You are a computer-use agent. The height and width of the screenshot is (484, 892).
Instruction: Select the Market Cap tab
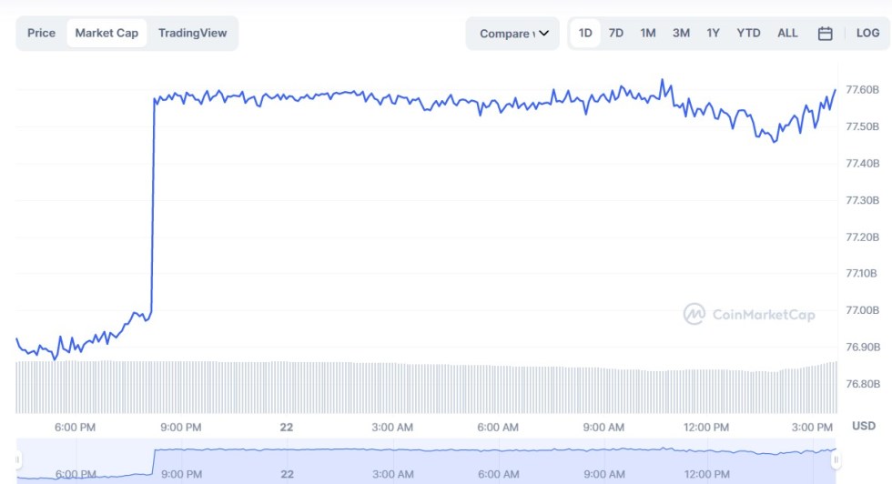[x=106, y=33]
